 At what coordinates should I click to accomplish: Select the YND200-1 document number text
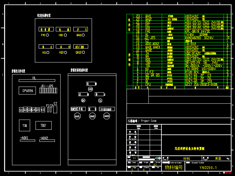(208, 167)
